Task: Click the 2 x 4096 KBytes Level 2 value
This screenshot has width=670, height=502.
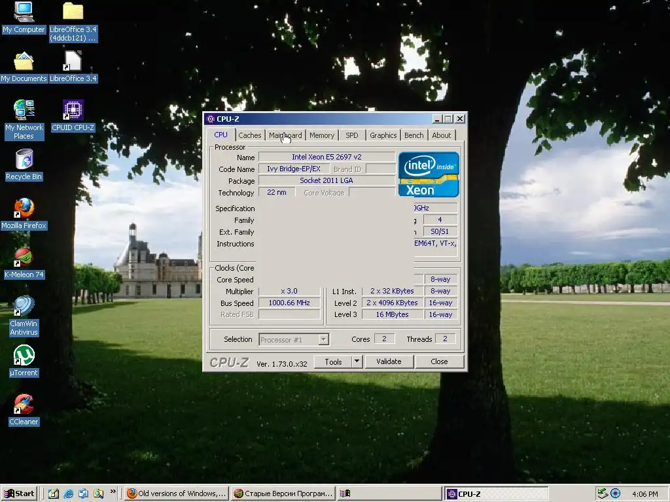Action: (393, 303)
